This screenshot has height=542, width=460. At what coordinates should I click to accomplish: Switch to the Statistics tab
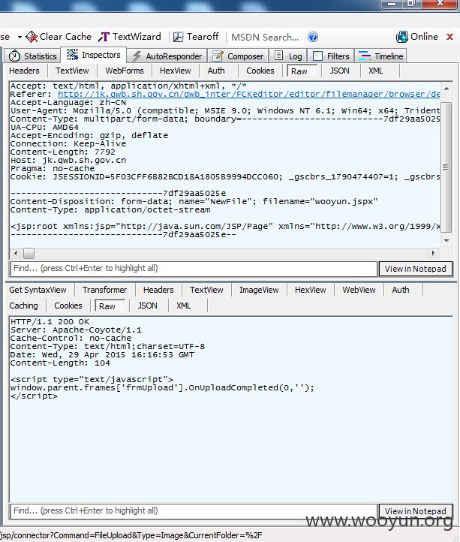pos(33,56)
